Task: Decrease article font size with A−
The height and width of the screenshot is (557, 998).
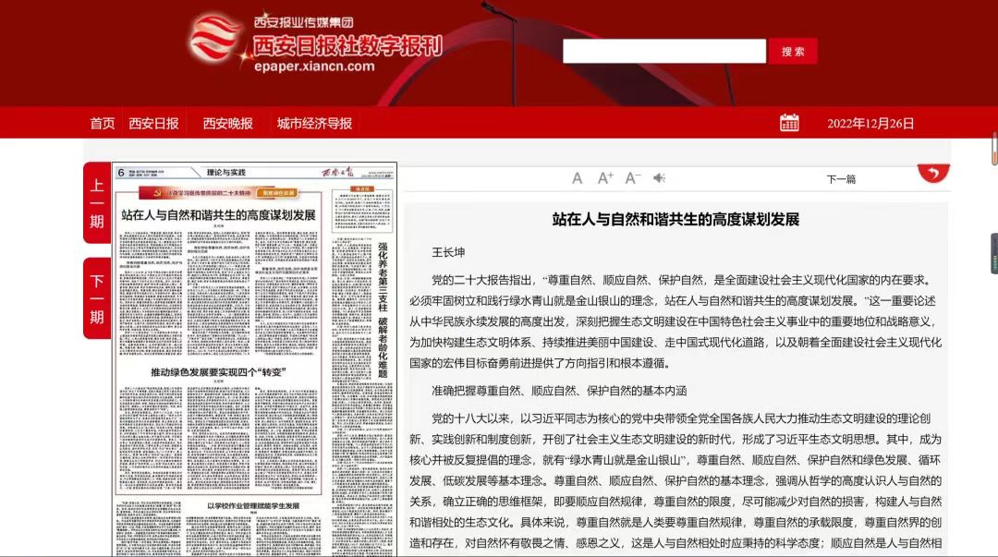Action: tap(633, 178)
